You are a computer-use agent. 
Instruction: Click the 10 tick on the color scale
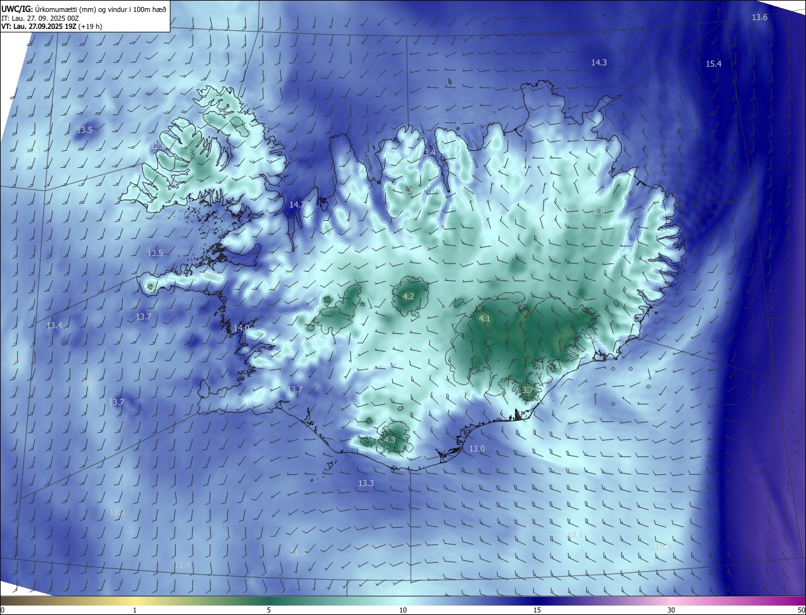tap(403, 610)
